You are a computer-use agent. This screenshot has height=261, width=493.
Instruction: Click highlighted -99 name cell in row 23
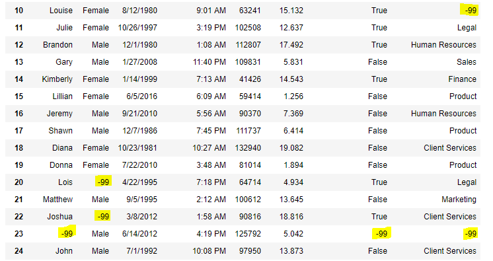click(x=67, y=233)
